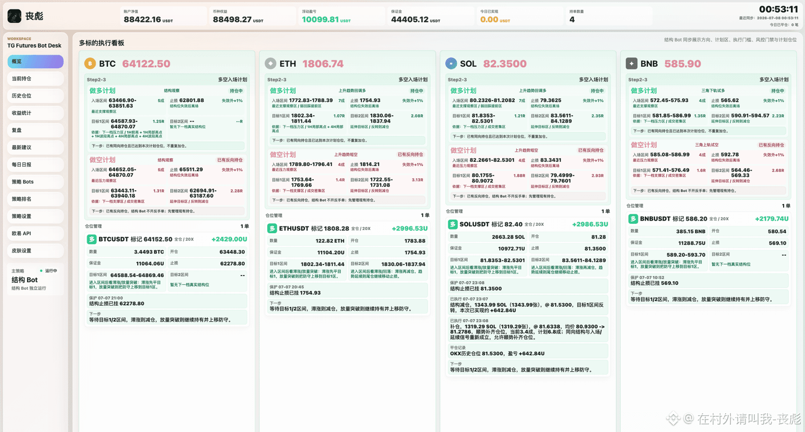Click the BNB price 585.90
The width and height of the screenshot is (805, 432).
683,64
